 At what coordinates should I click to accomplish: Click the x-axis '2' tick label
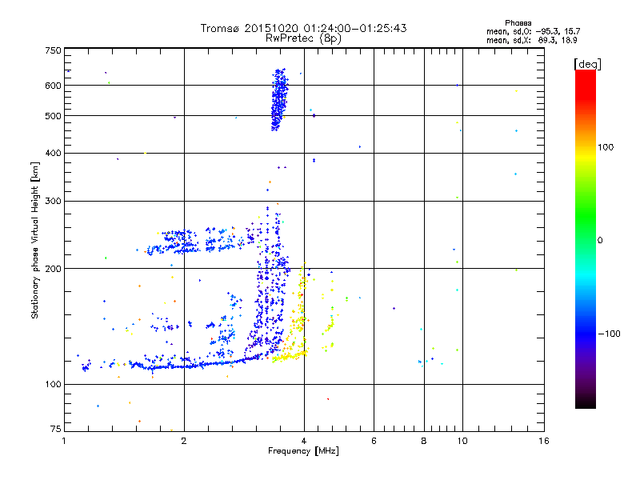pos(184,441)
